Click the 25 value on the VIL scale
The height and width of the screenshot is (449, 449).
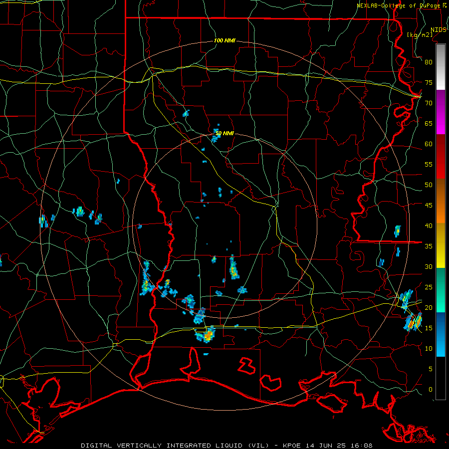(x=429, y=287)
